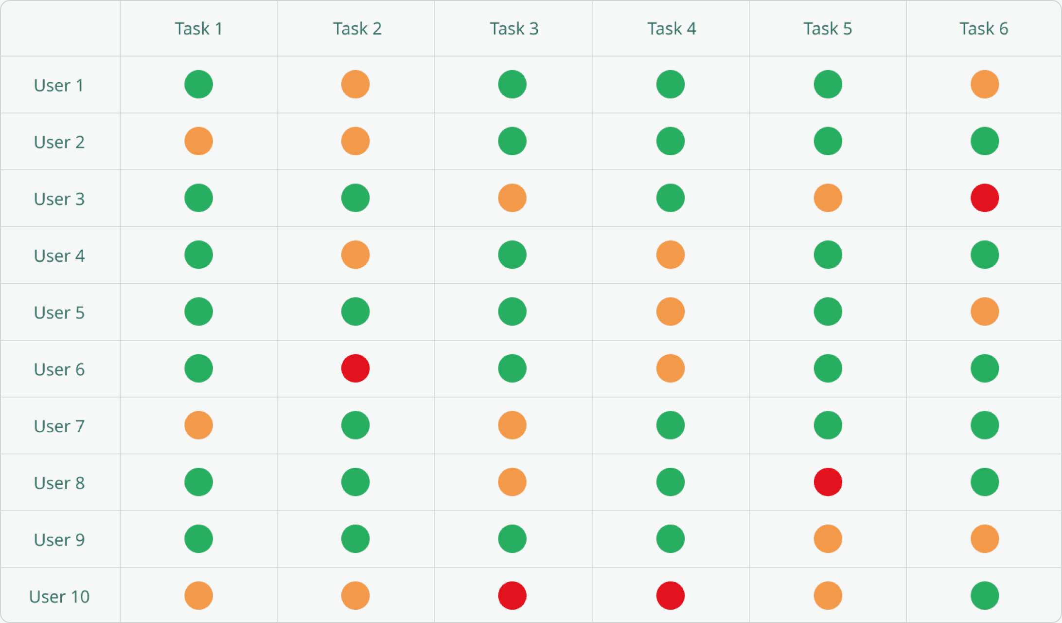Screen dimensions: 1062x623
Task: Select User 3's green Task 4 dot
Action: click(x=671, y=198)
